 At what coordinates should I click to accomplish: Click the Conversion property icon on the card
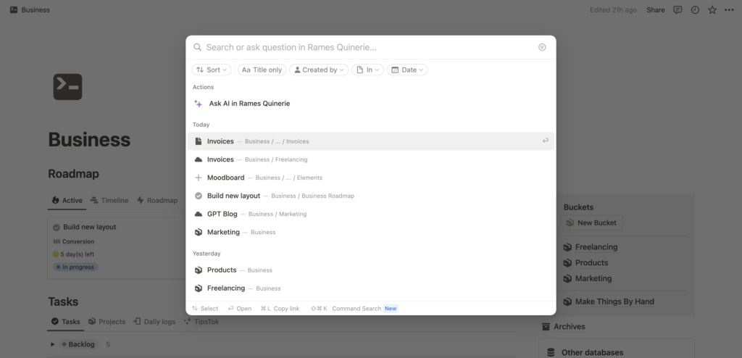57,241
